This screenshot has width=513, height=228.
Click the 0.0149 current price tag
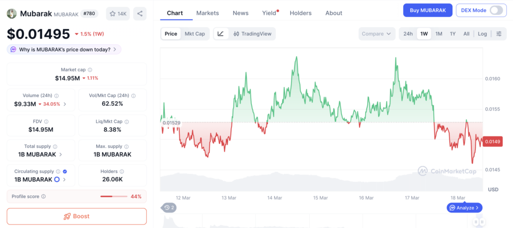(x=492, y=141)
